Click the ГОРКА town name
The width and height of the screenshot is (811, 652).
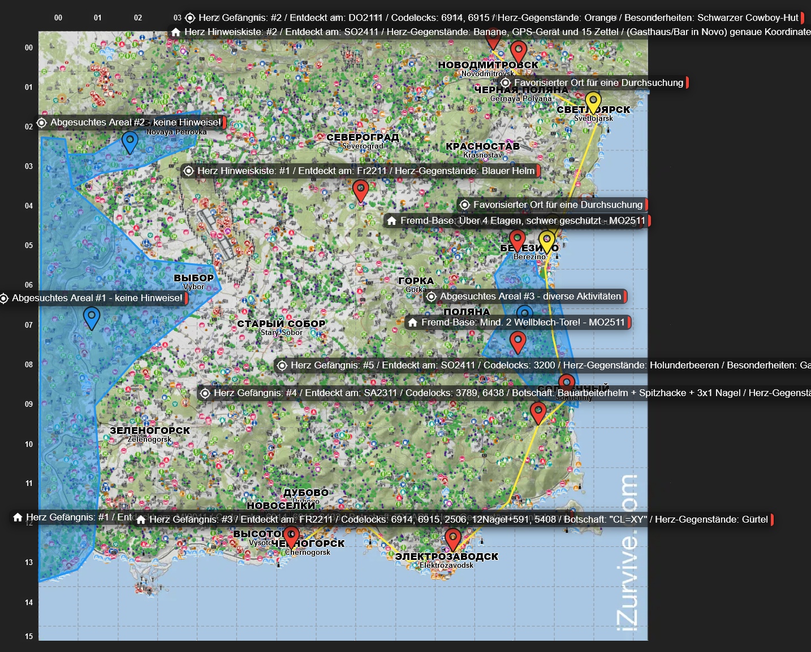[x=416, y=281]
